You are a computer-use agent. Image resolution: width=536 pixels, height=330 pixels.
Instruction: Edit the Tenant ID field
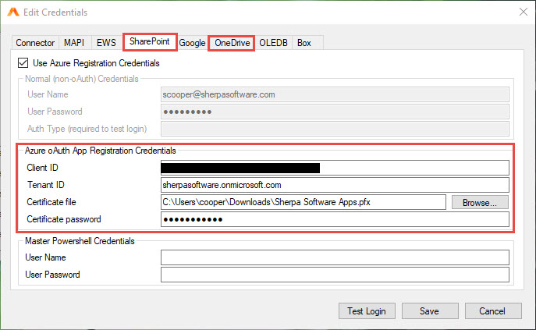pos(334,185)
